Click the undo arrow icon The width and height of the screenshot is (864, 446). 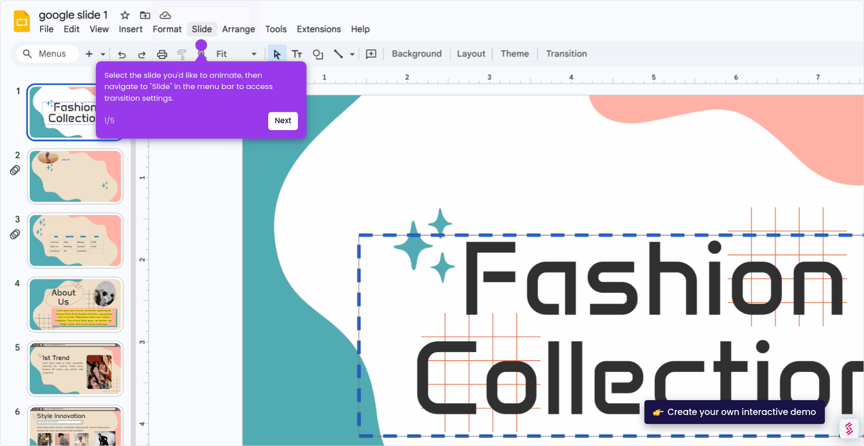point(121,54)
